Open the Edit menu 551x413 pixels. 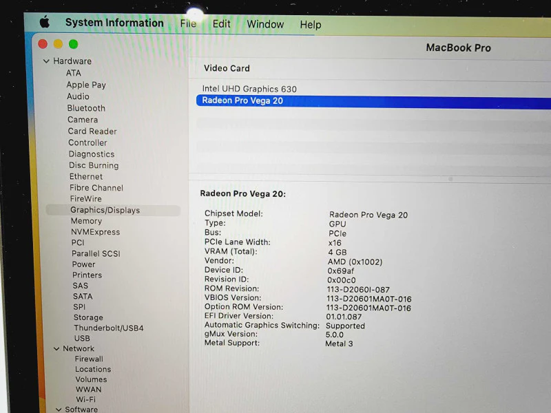click(221, 24)
